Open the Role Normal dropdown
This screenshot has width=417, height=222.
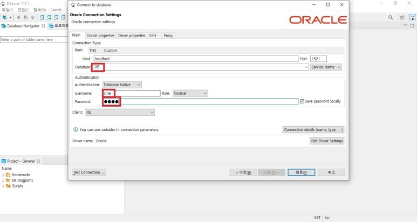pyautogui.click(x=190, y=93)
